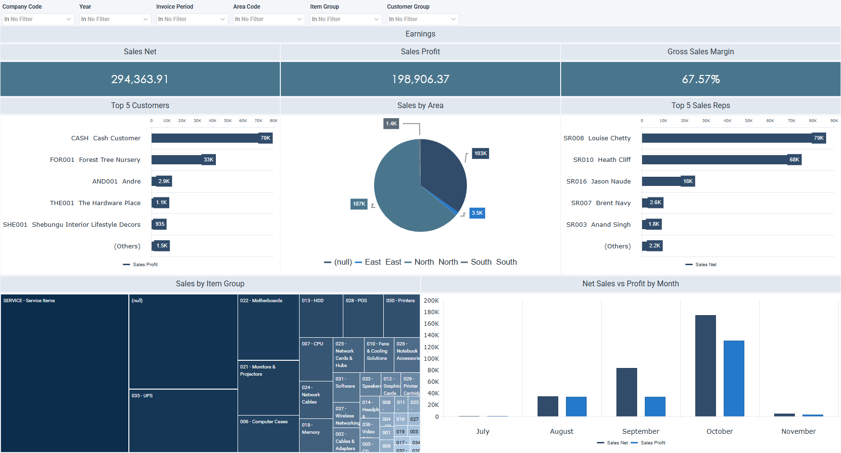Click the Forest Tree Nursery 33K bar
The height and width of the screenshot is (453, 841).
(183, 159)
